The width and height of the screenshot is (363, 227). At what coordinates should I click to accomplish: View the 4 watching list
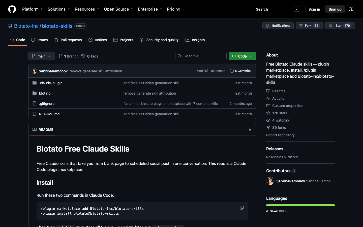point(278,120)
